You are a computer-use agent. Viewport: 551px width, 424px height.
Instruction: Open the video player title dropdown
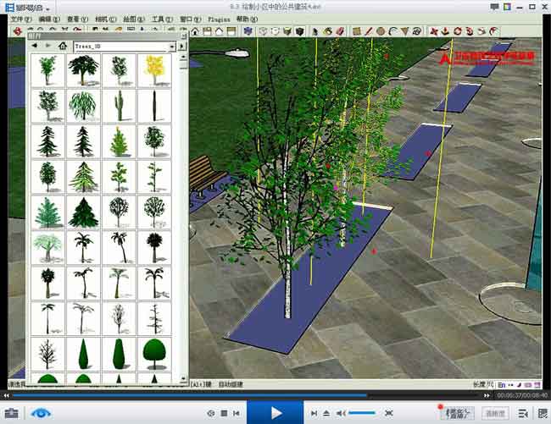[x=47, y=8]
